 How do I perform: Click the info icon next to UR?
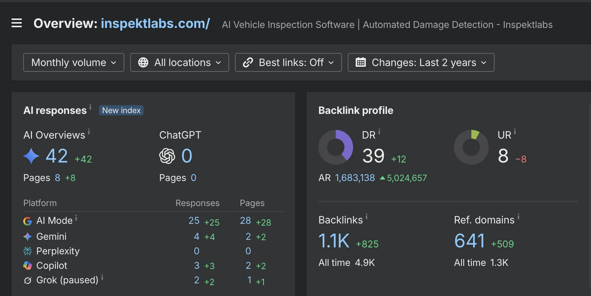tap(515, 132)
